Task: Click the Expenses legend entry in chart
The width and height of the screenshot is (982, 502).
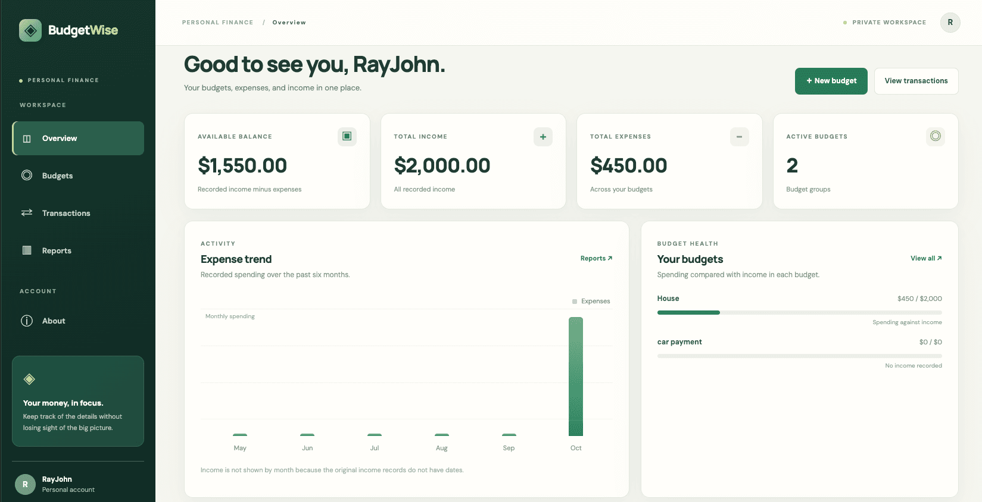Action: coord(591,302)
